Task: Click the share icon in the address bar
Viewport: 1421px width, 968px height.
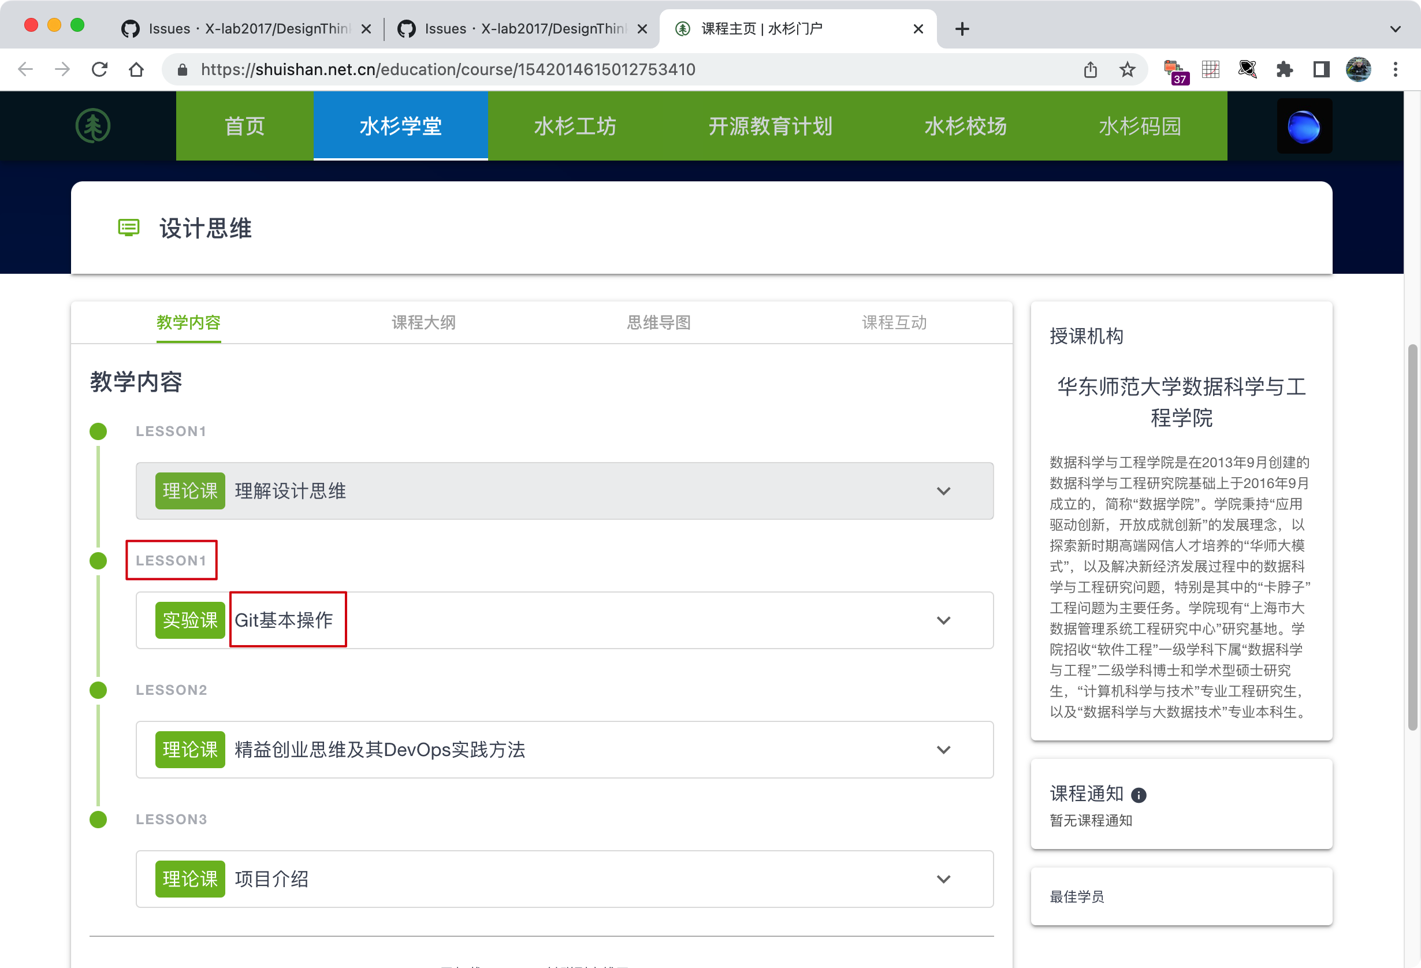Action: click(x=1090, y=69)
